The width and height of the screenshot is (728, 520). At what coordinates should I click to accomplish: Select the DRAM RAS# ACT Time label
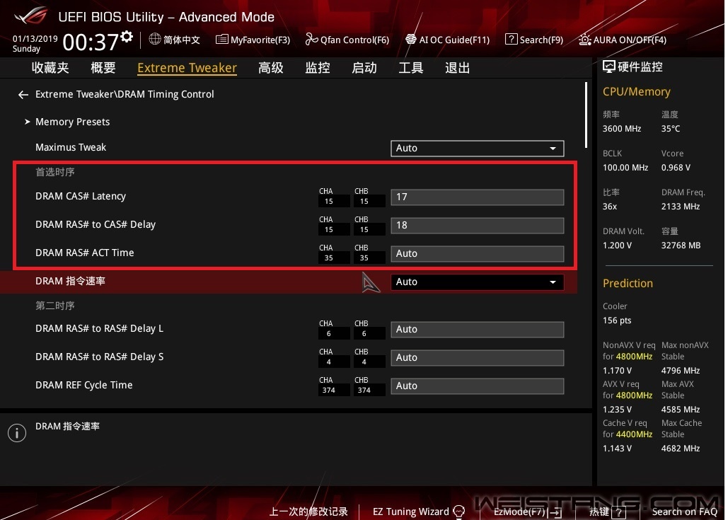pos(84,253)
